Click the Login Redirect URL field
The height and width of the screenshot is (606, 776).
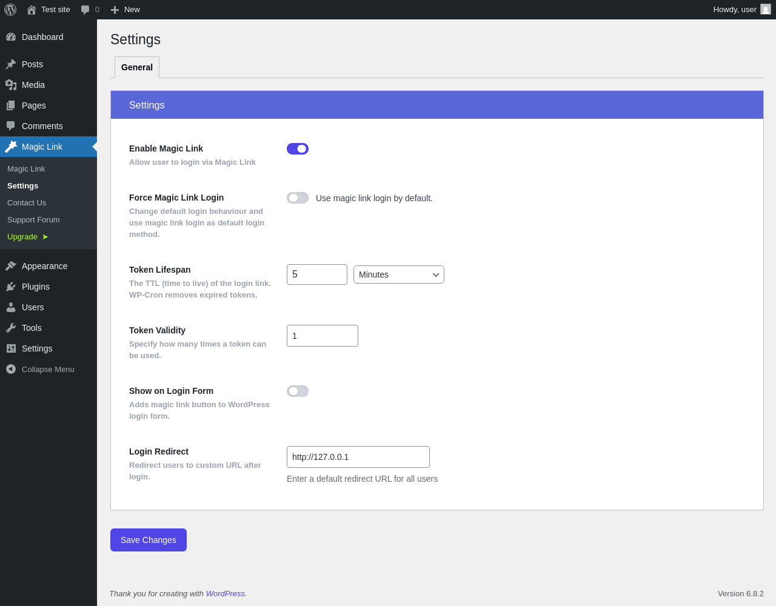click(x=358, y=457)
